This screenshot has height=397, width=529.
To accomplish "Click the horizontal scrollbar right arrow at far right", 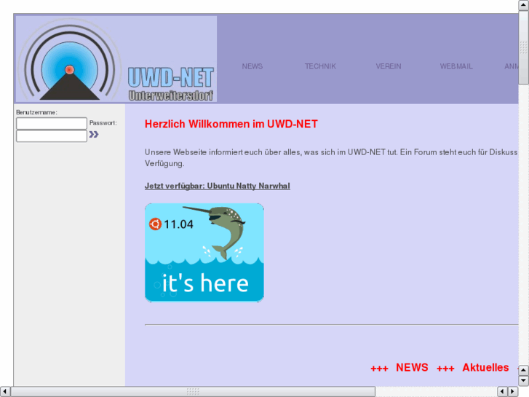I will 513,392.
